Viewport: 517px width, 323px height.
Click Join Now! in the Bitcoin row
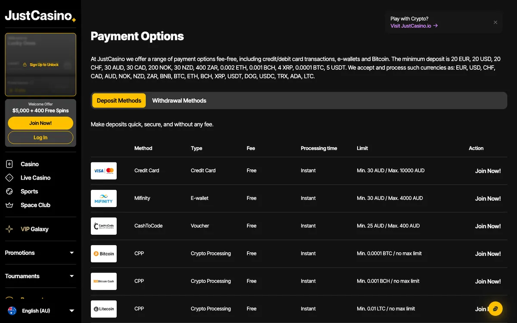pos(488,254)
